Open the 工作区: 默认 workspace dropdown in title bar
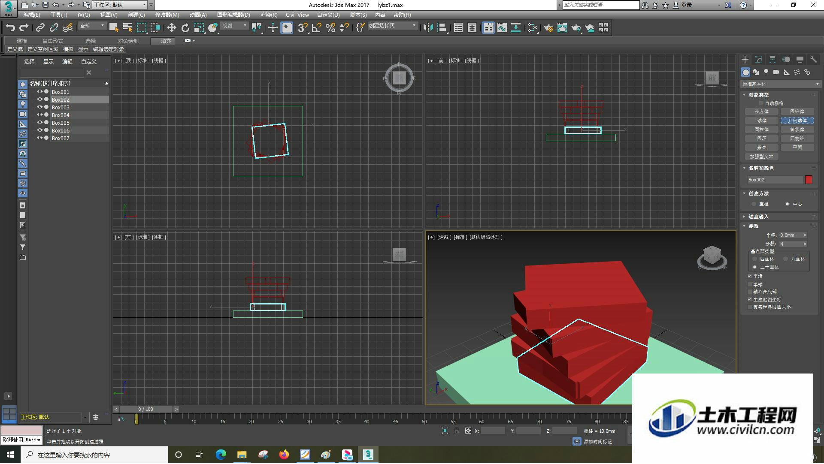824x464 pixels. click(120, 5)
